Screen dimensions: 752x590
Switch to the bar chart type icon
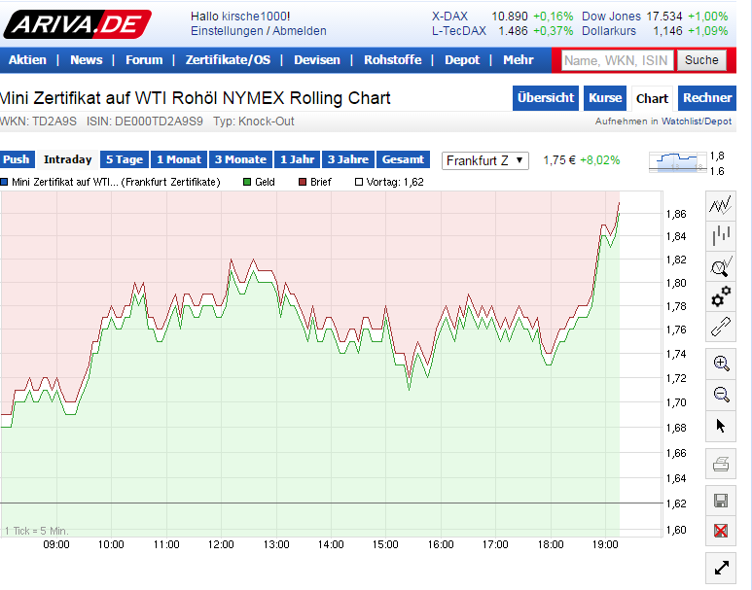click(x=720, y=236)
